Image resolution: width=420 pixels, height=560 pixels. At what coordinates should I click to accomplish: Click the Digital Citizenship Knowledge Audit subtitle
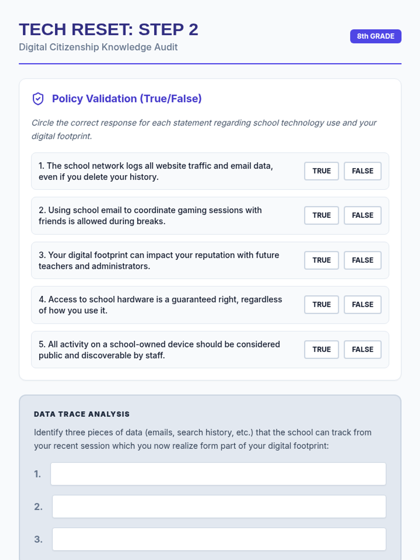point(98,47)
